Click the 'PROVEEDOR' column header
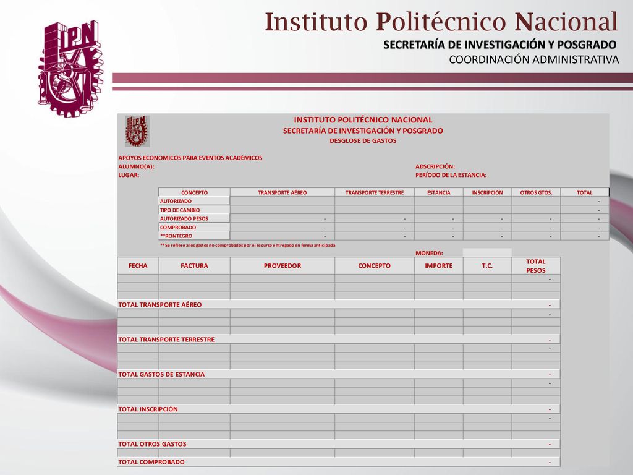Viewport: 633px width, 475px height. (282, 266)
